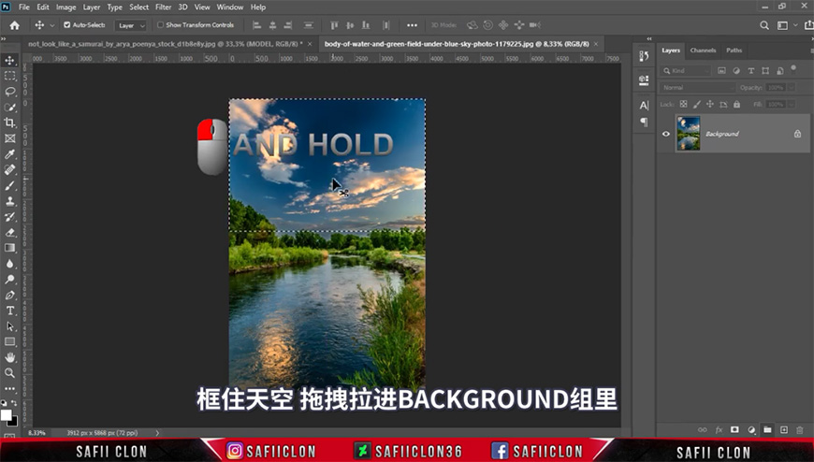Create a new group folder
This screenshot has height=462, width=814.
point(767,430)
